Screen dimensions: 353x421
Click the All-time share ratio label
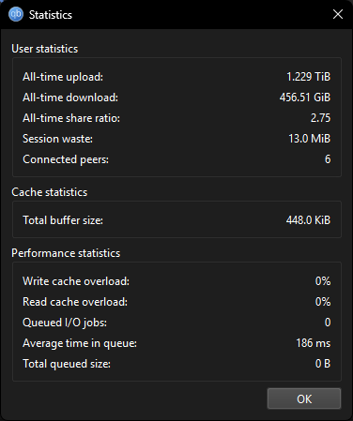pyautogui.click(x=71, y=118)
